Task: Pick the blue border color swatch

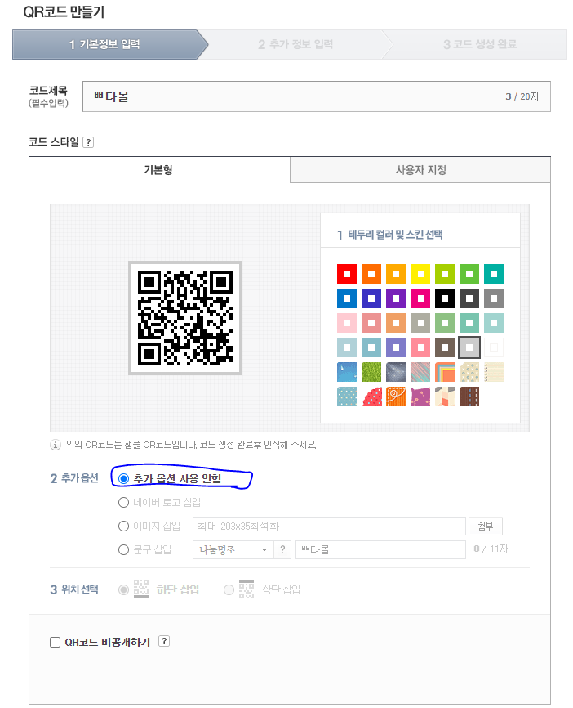Action: click(347, 298)
